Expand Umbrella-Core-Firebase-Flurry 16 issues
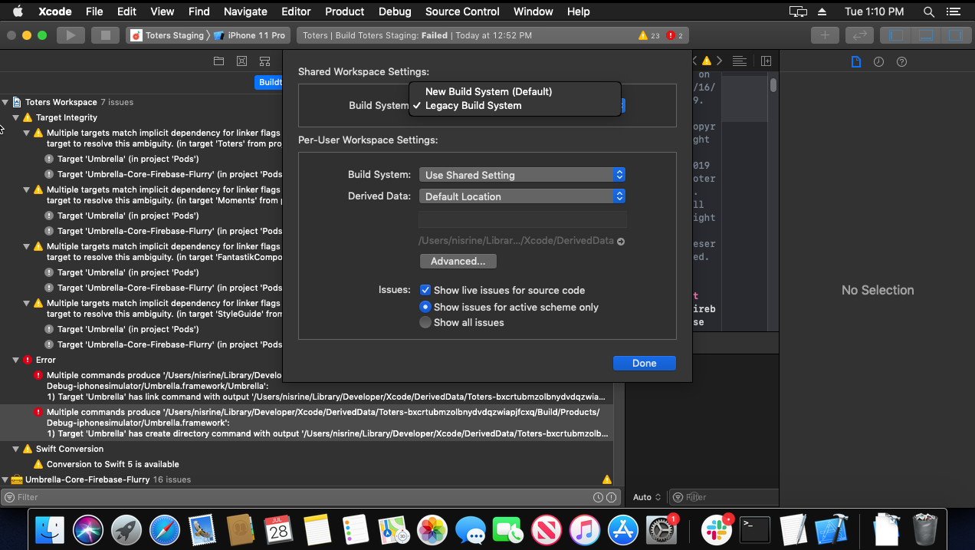 coord(5,479)
